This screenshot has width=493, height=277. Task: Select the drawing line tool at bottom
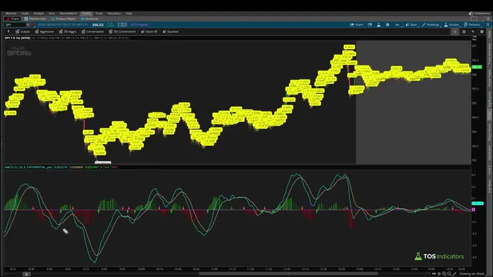454,274
